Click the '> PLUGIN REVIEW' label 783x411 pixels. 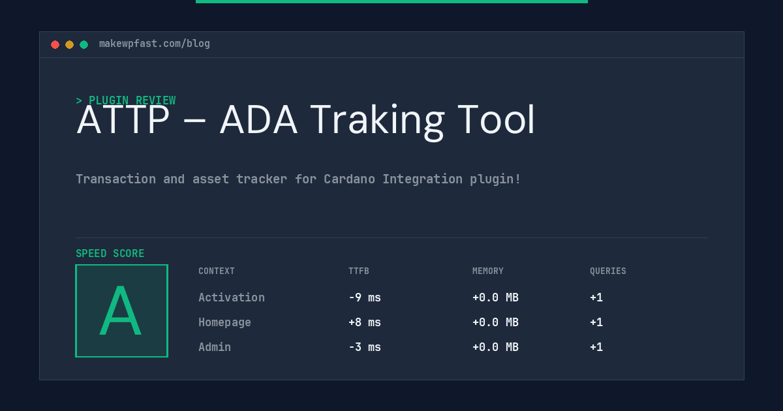coord(125,100)
